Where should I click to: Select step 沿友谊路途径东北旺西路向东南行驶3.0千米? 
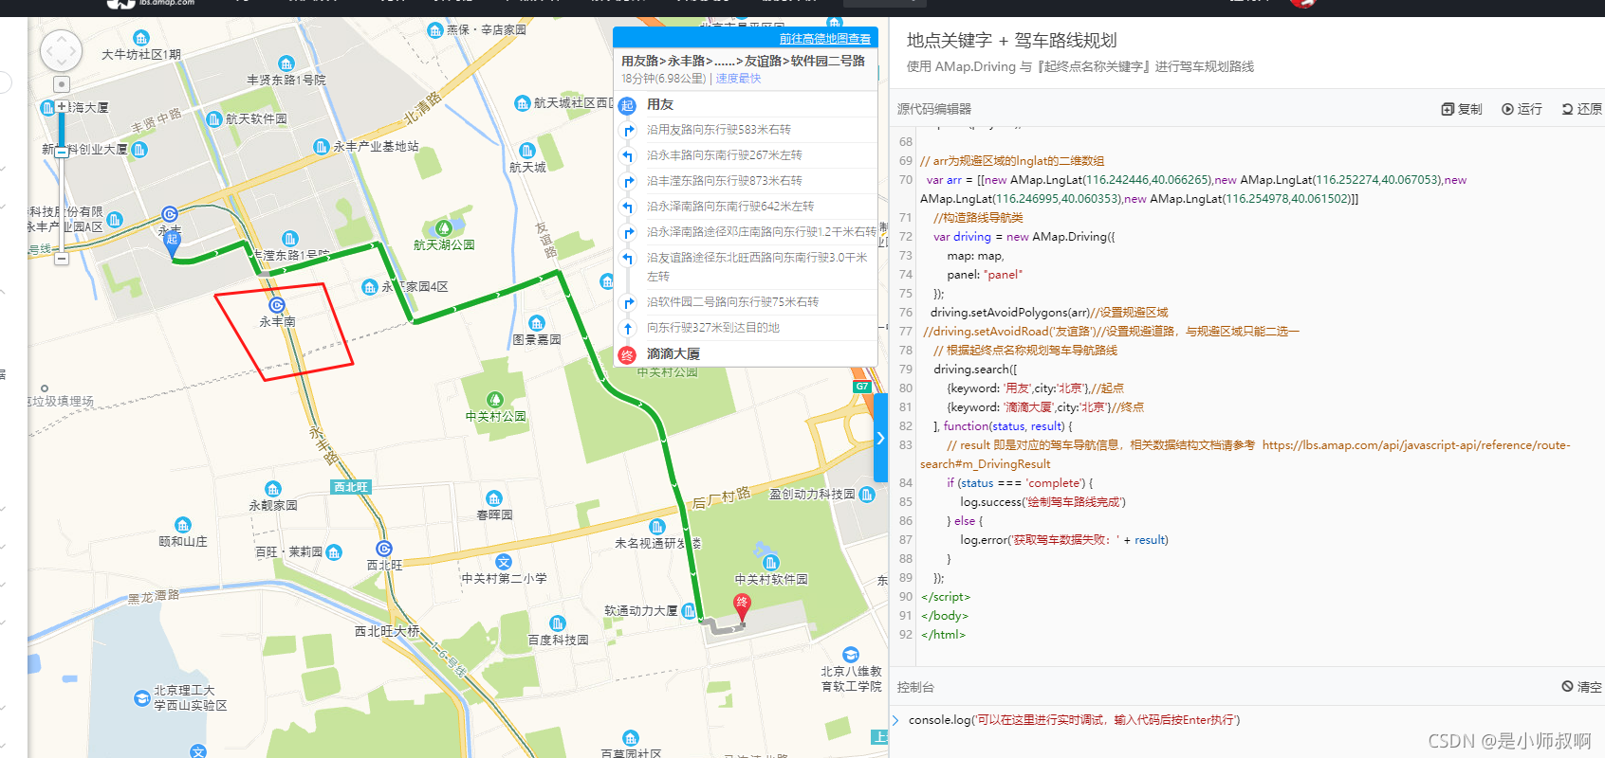pyautogui.click(x=745, y=267)
